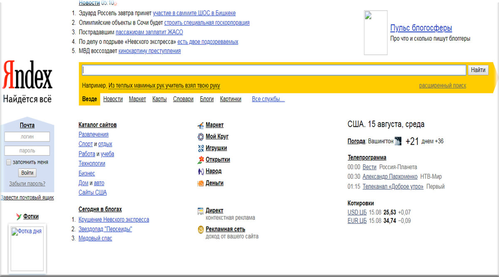Click the Пульс блогосферы image placeholder
The width and height of the screenshot is (499, 277).
pos(375,33)
